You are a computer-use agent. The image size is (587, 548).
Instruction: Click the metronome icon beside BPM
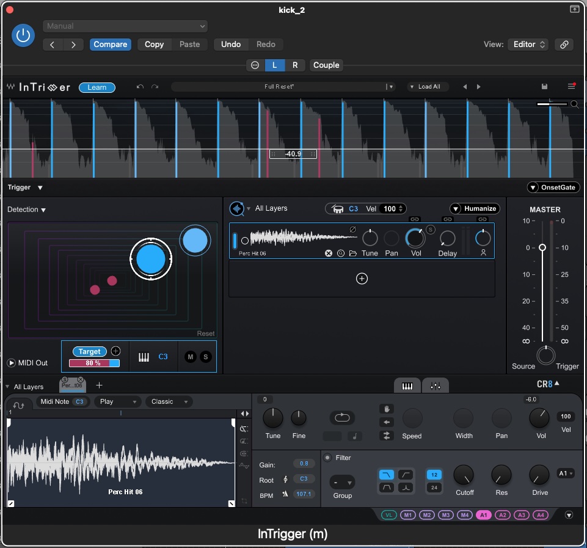click(x=286, y=495)
